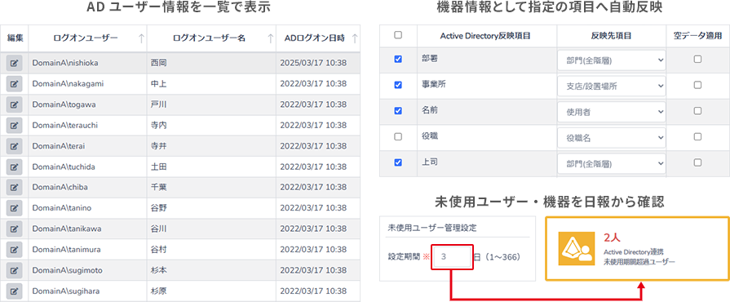Open edit icon for DomainA\togawa row
730x302 pixels.
[x=14, y=104]
